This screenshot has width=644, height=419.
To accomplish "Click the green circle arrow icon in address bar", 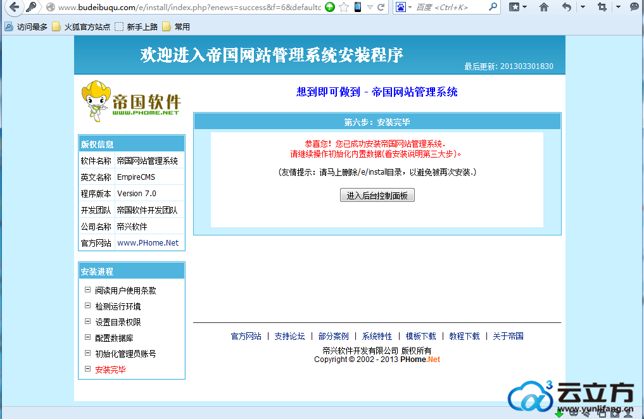I will (x=330, y=7).
